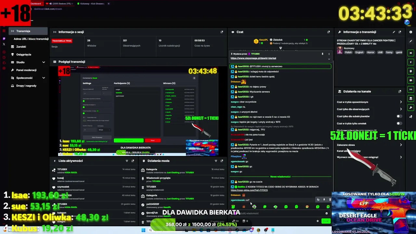Viewport: 416px width, 234px height.
Task: Open the Zakazane słowa settings
Action: tap(370, 145)
